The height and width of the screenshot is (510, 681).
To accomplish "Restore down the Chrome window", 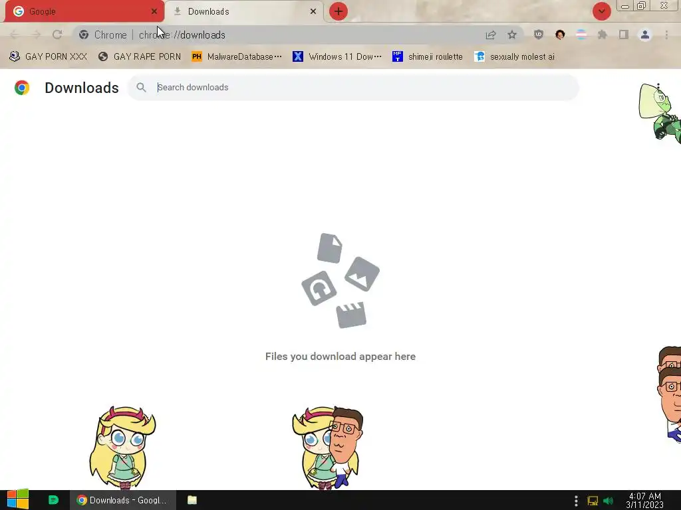I will (642, 6).
